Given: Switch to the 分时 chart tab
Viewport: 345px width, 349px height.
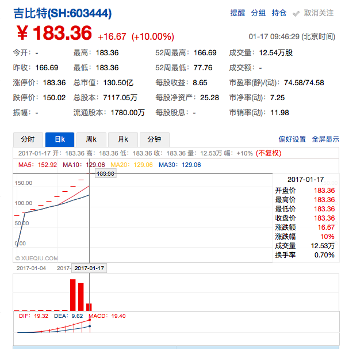Looking at the screenshot, I should (x=28, y=139).
